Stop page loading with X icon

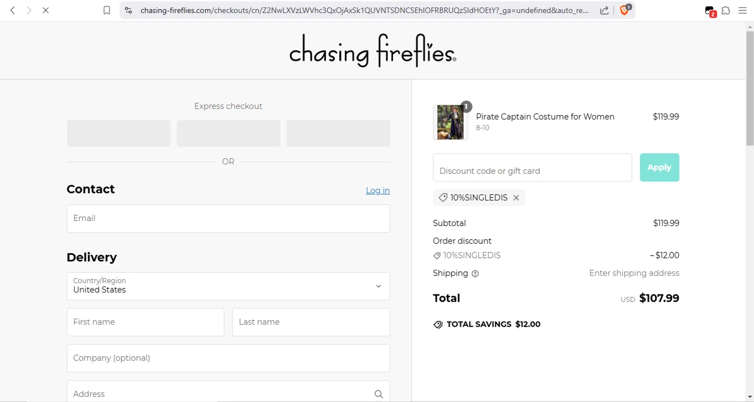[x=46, y=10]
